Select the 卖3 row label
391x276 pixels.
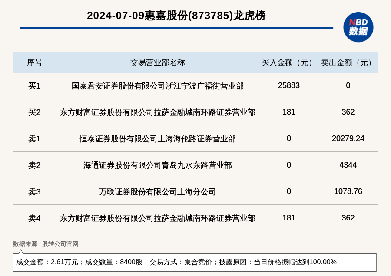pyautogui.click(x=34, y=191)
